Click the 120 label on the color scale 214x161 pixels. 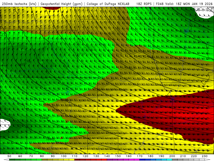coord(85,156)
